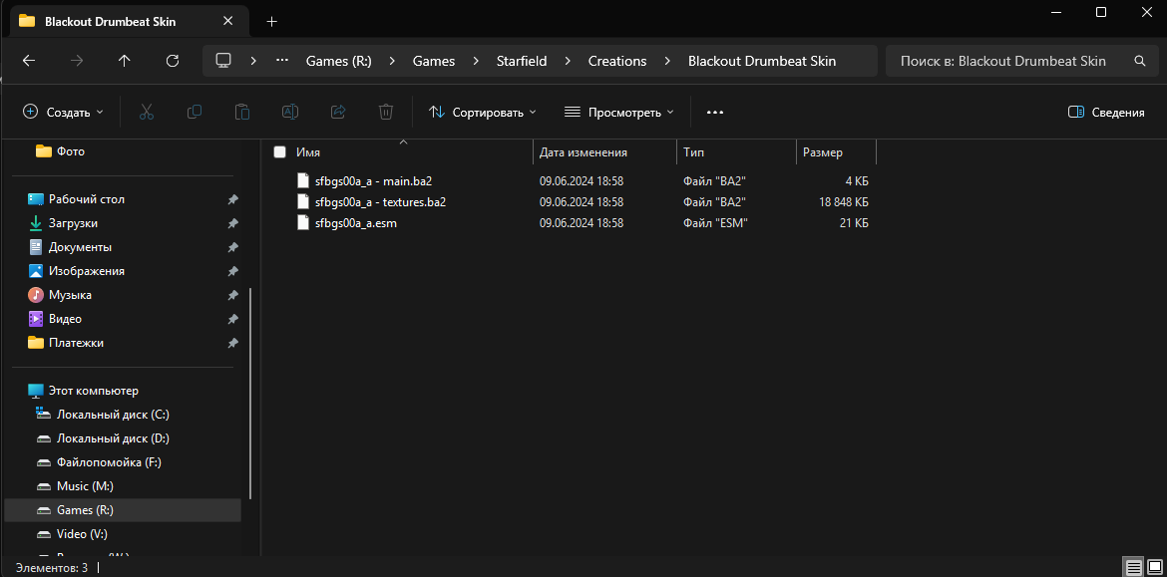Open the Просмотреть view menu
Screen dimensions: 1167x577
(619, 113)
